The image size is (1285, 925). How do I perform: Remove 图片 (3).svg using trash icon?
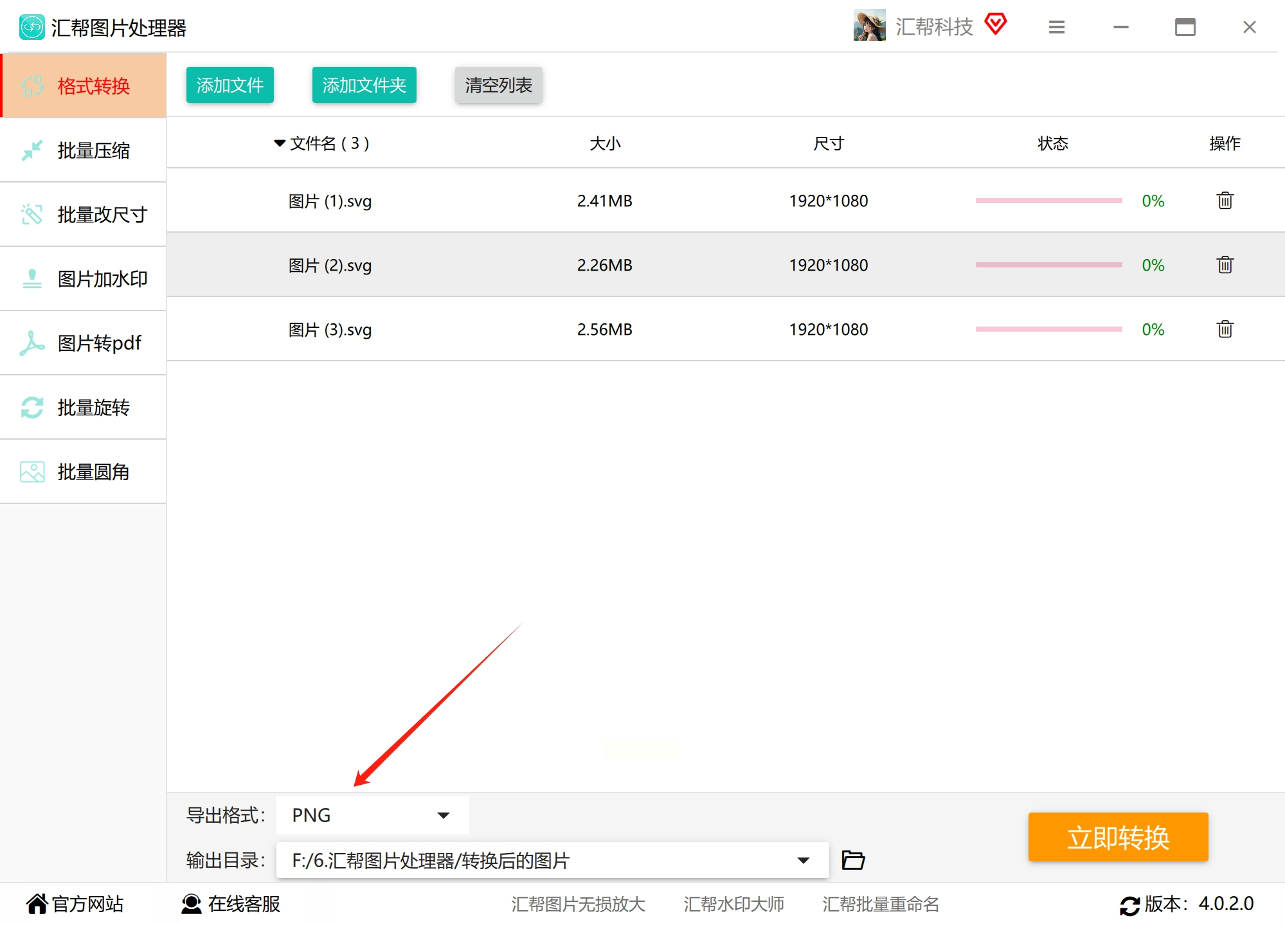click(1225, 329)
